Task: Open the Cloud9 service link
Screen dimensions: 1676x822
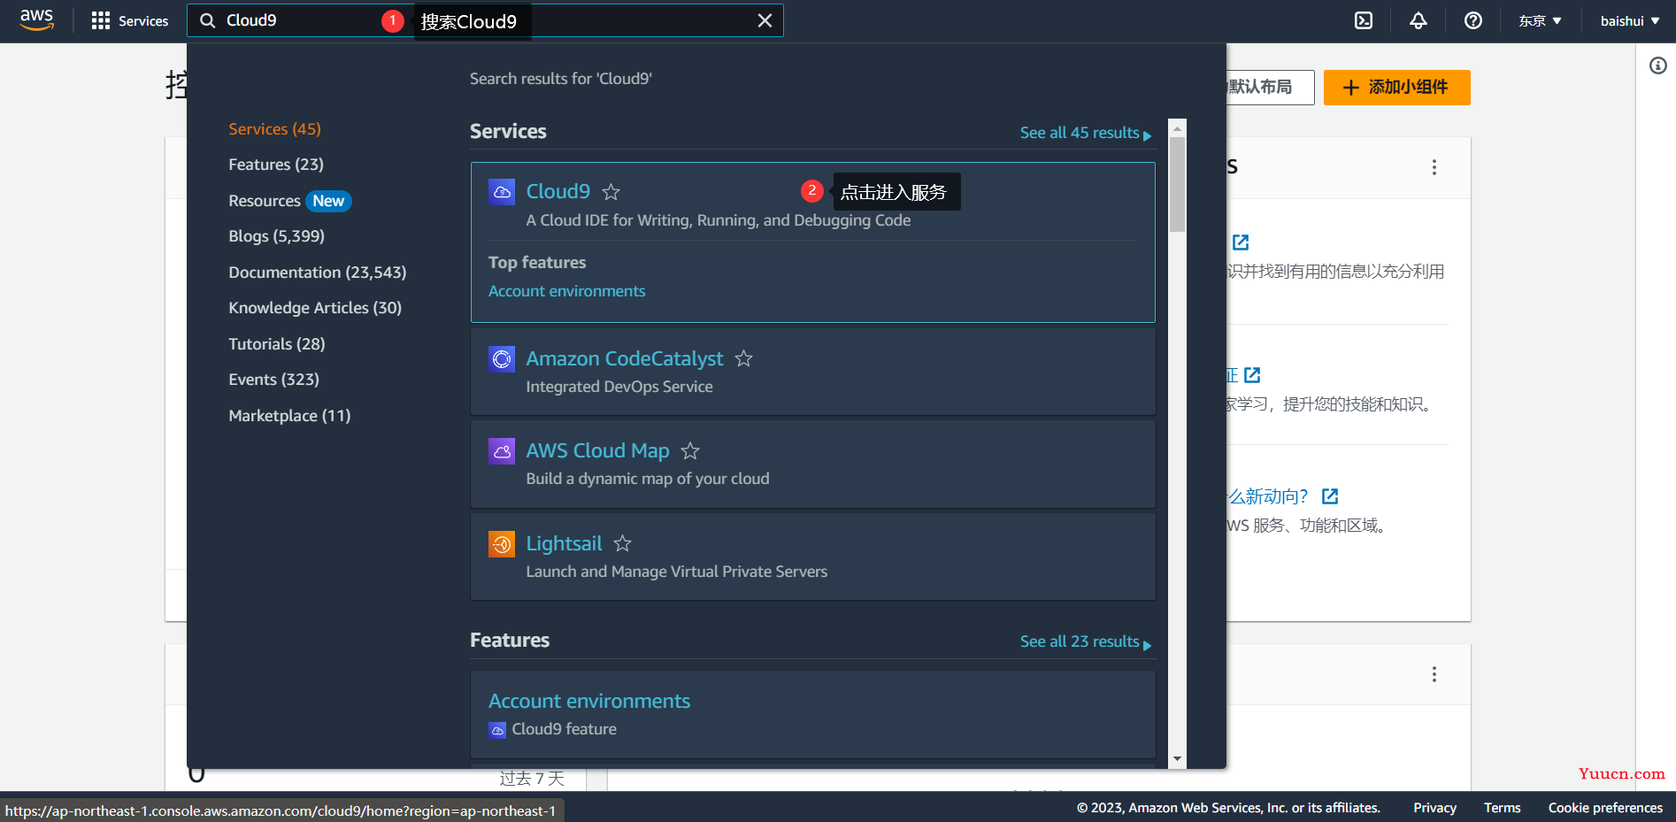Action: [x=557, y=191]
